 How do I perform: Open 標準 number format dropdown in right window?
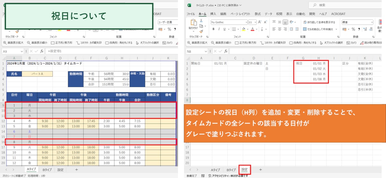pyautogui.click(x=371, y=22)
